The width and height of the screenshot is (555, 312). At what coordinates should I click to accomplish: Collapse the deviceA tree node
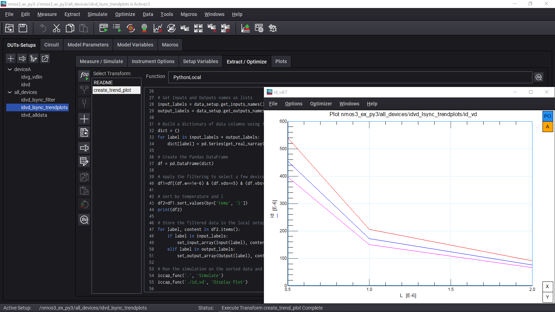point(10,69)
